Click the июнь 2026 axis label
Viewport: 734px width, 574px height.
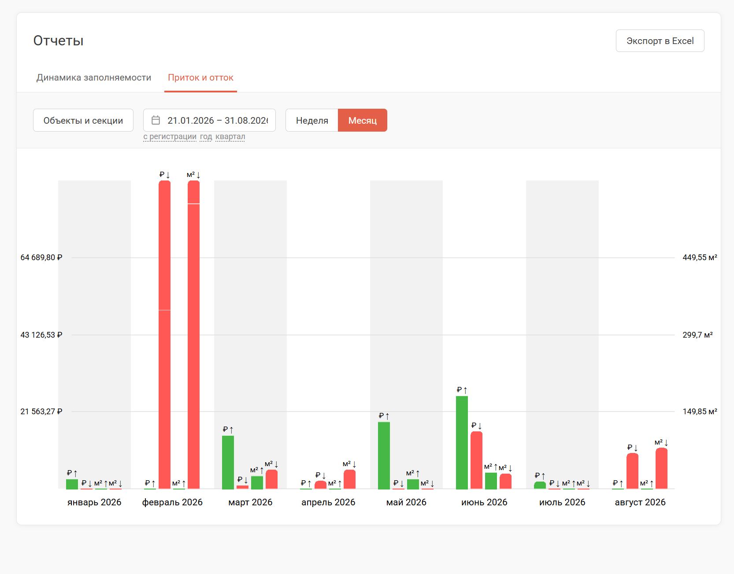pyautogui.click(x=484, y=502)
